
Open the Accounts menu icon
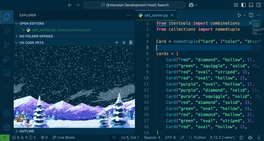tap(7, 114)
